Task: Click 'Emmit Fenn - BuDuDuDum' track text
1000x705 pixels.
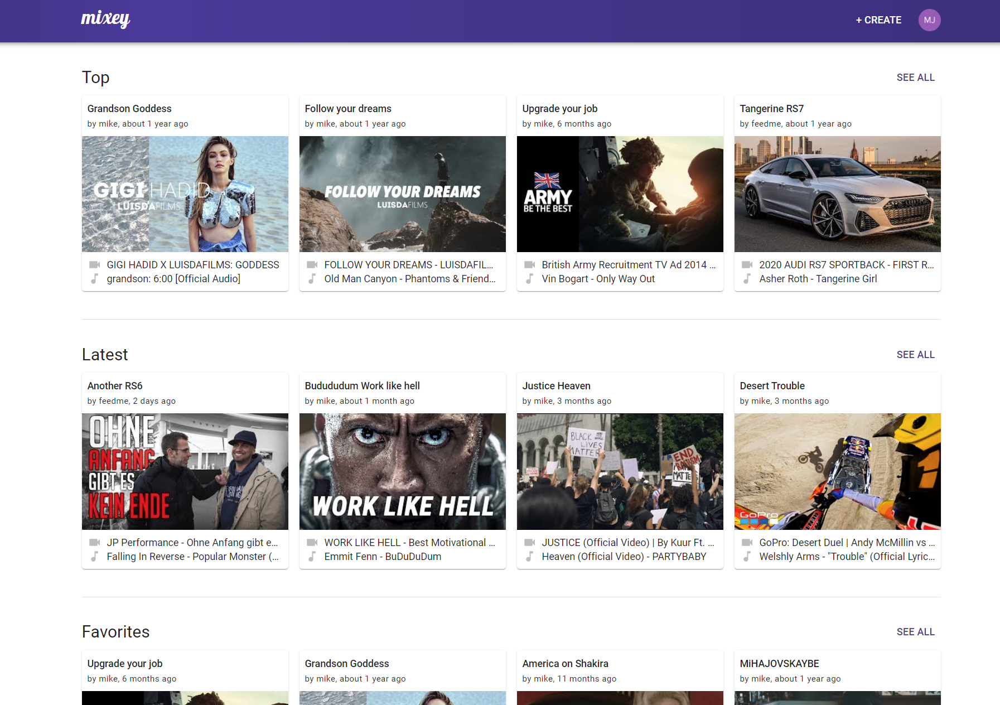Action: pyautogui.click(x=383, y=557)
